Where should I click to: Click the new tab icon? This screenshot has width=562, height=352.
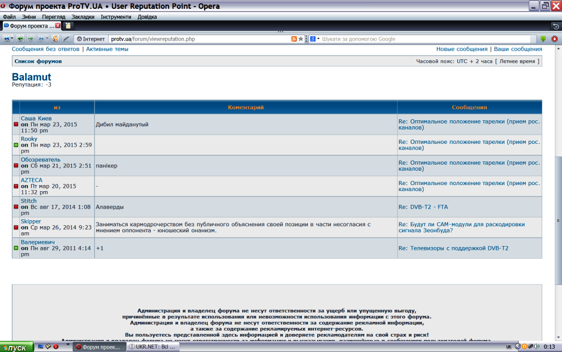pos(68,26)
